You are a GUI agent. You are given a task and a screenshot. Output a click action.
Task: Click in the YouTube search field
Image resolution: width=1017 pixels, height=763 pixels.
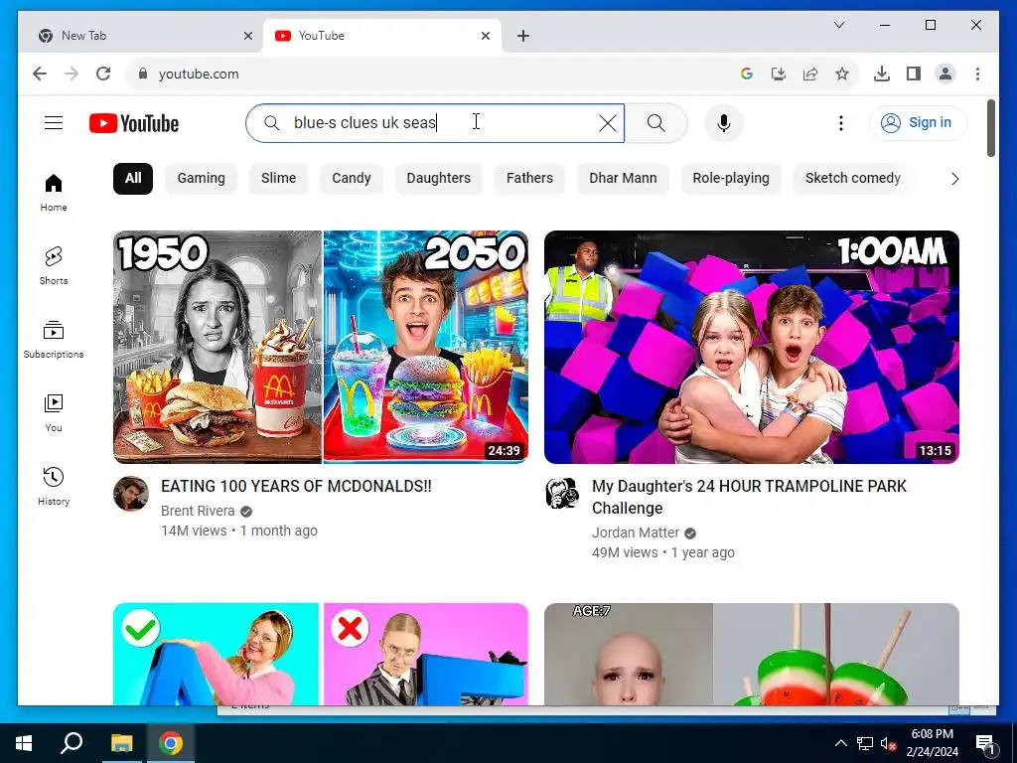[x=435, y=122]
